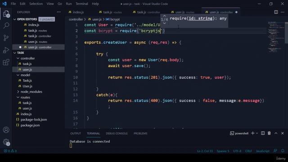Change line endings via CRLF status item
288x162 pixels.
[248, 151]
